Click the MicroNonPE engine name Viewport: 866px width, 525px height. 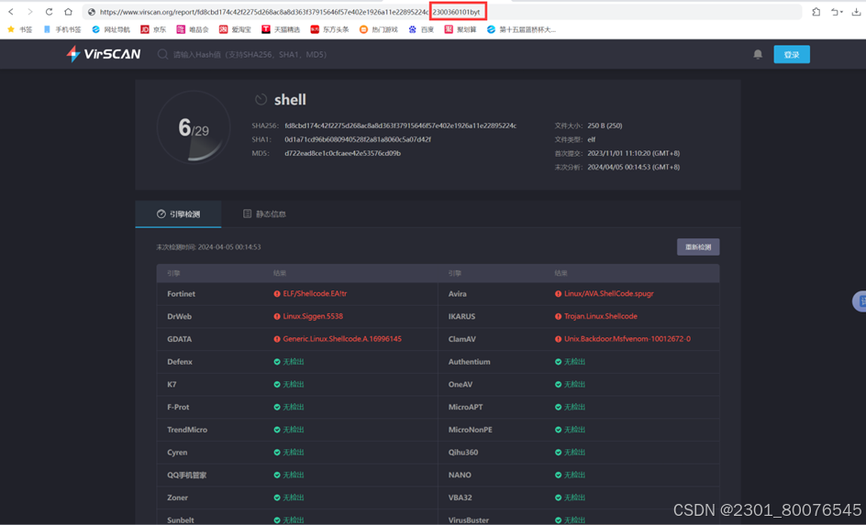(470, 430)
